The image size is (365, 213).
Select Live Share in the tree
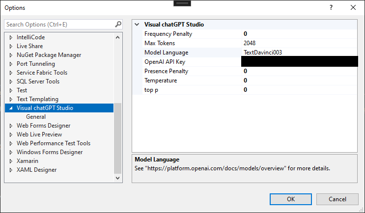click(x=30, y=46)
